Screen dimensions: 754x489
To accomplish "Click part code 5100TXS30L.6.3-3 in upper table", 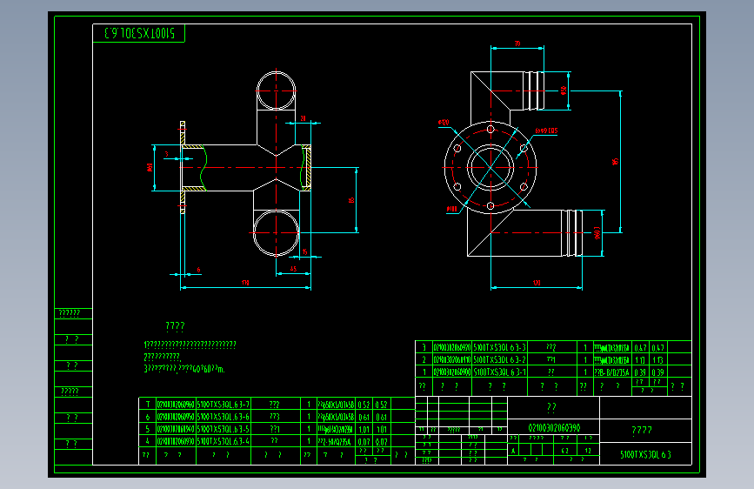I will (x=499, y=347).
